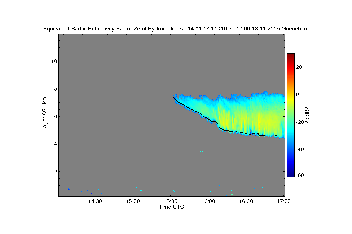Click the x-axis tick label "16:30"
This screenshot has width=352, height=234.
click(x=246, y=202)
